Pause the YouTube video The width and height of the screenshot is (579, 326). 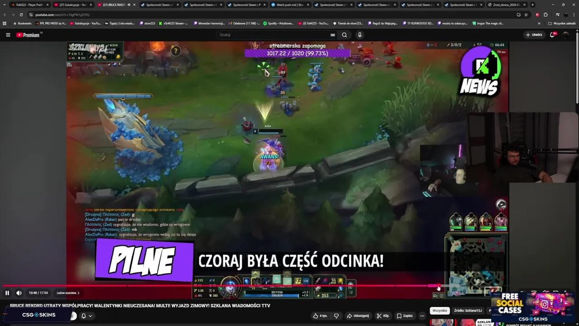pos(7,293)
